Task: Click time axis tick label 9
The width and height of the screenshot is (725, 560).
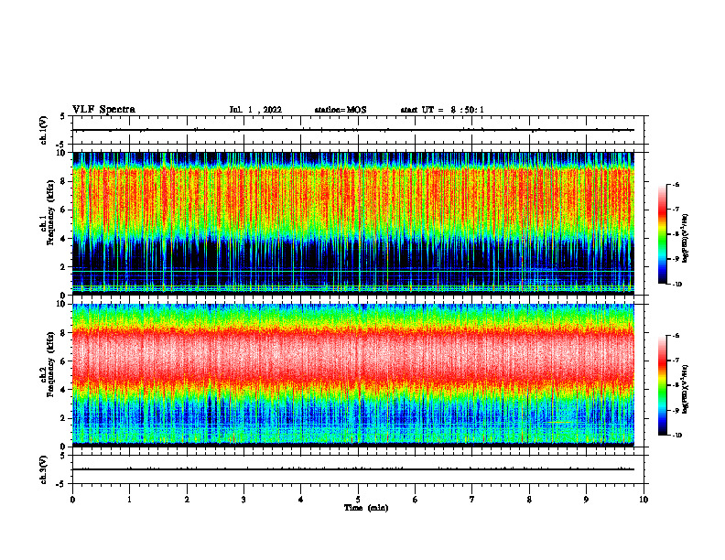Action: 586,500
